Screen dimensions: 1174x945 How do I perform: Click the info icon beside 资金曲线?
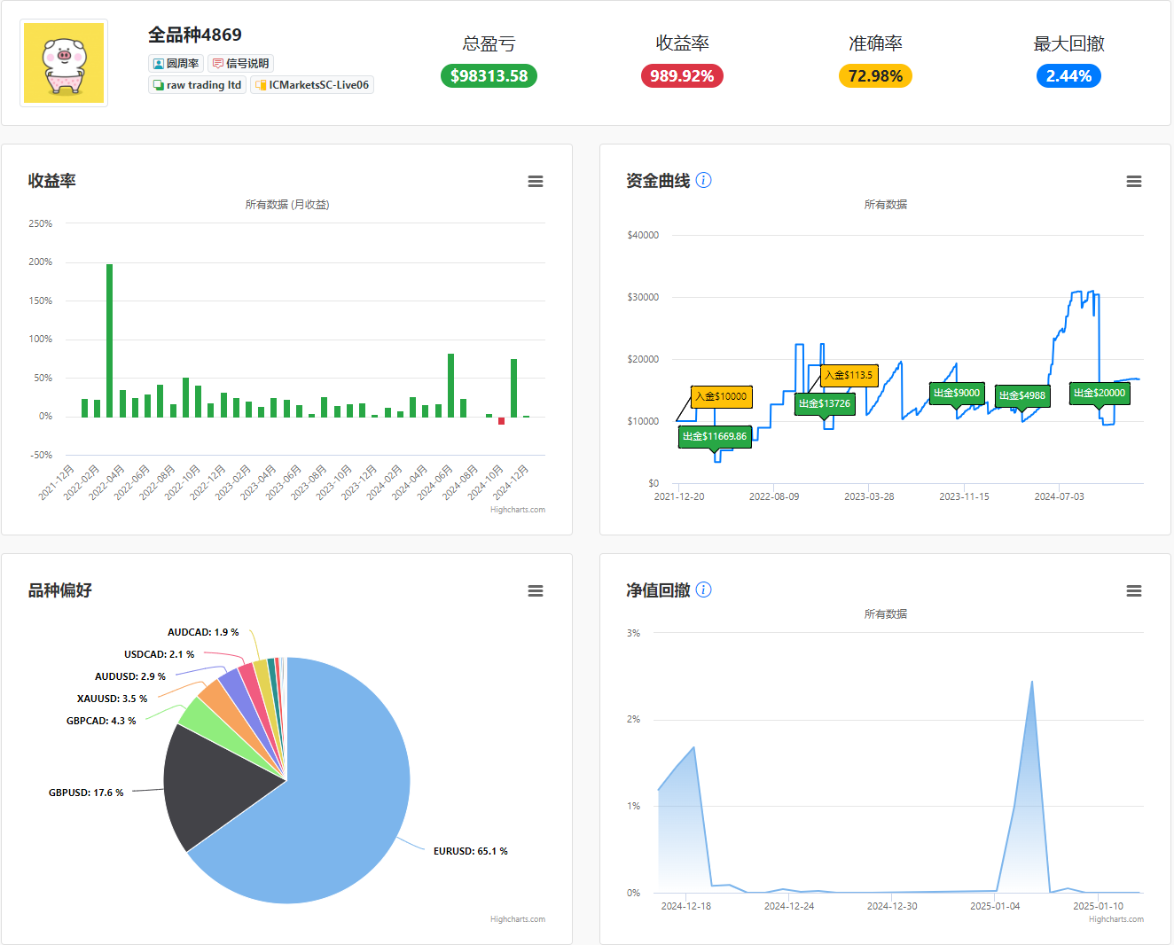(703, 180)
